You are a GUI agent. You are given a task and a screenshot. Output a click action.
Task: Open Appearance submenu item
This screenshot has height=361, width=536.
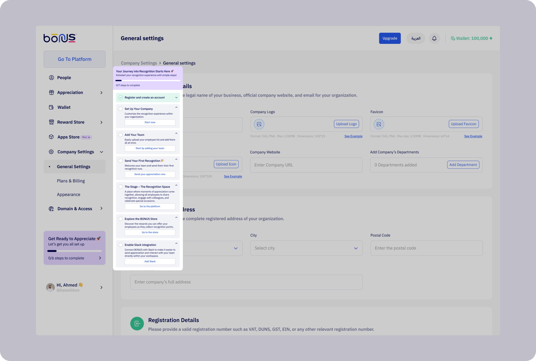tap(68, 195)
